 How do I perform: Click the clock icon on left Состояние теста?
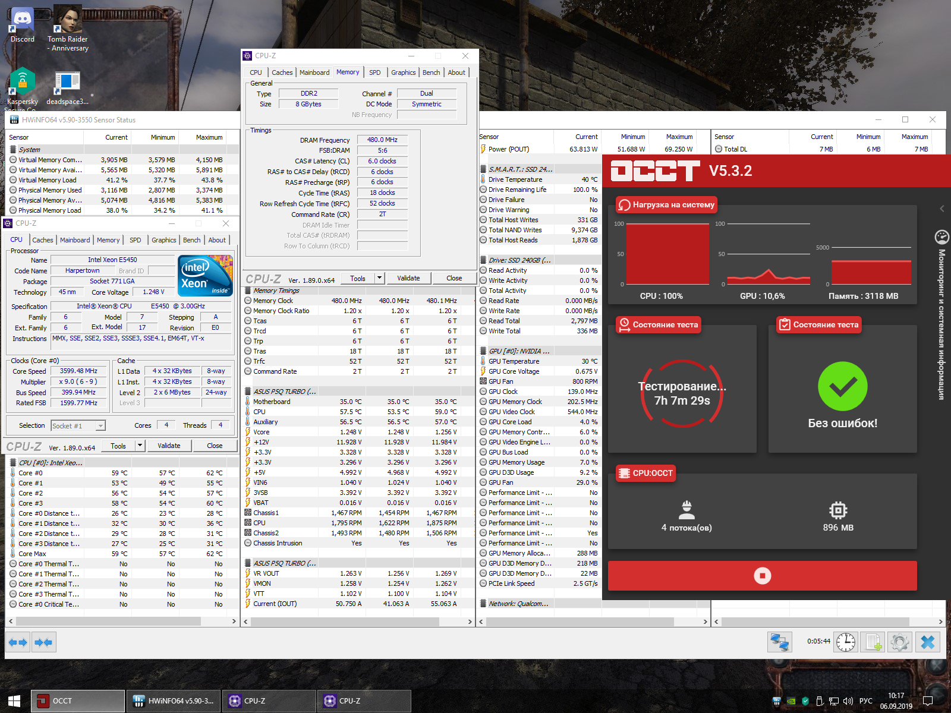624,324
